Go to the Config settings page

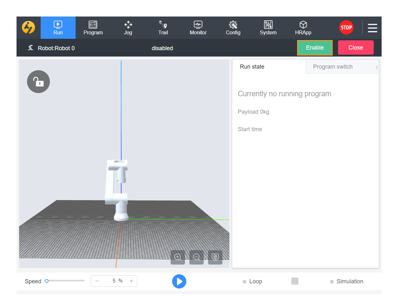(233, 28)
